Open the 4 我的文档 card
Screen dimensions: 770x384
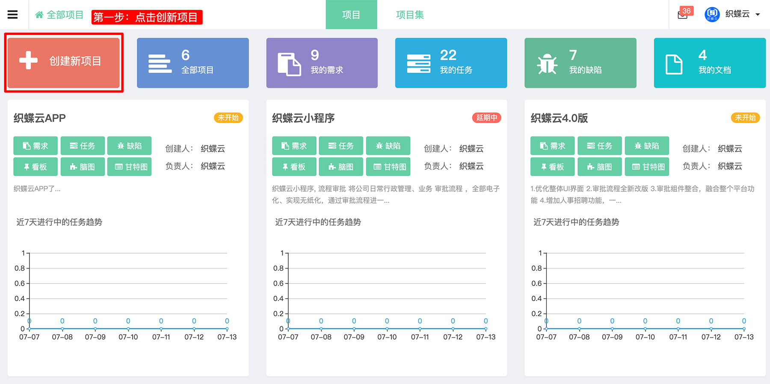click(710, 63)
